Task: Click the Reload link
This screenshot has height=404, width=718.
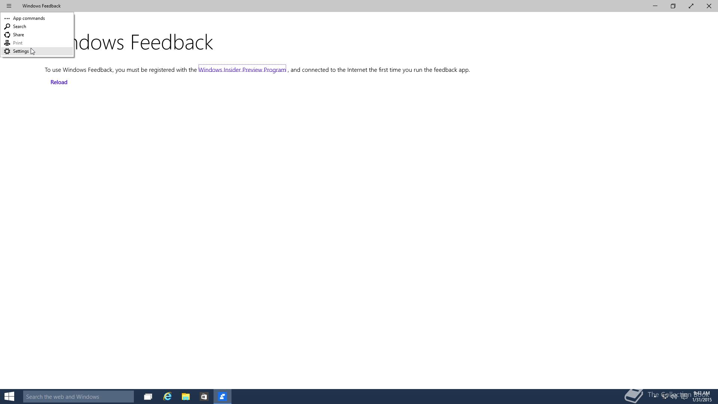Action: coord(59,82)
